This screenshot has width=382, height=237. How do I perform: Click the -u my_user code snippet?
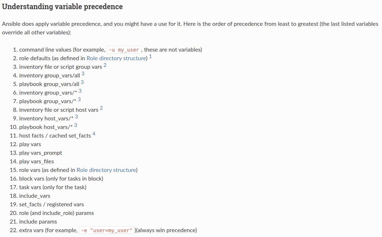point(124,50)
